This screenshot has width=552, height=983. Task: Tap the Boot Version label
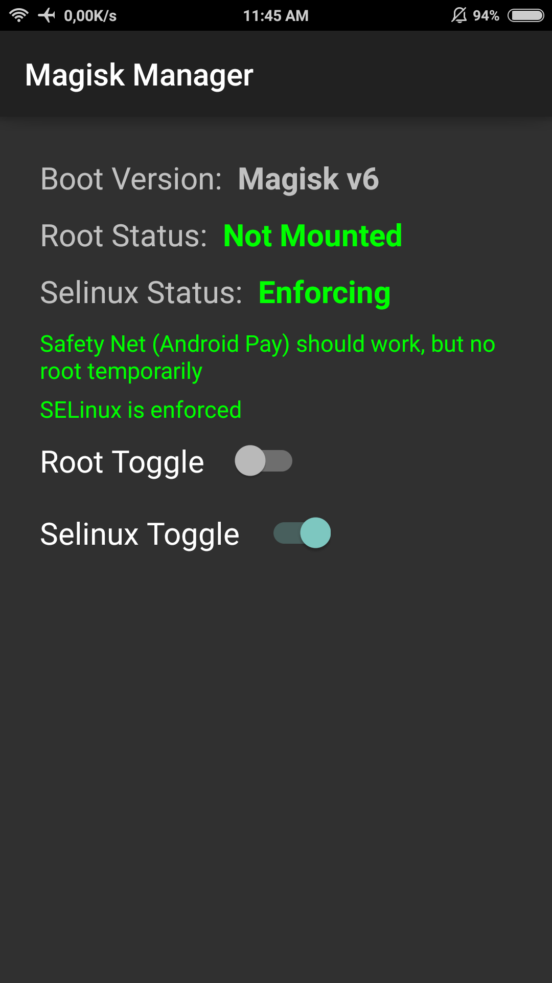(x=131, y=179)
